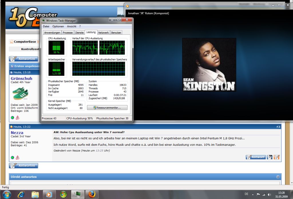Open the Datei menu in Task Manager
The image size is (293, 199).
coord(46,26)
